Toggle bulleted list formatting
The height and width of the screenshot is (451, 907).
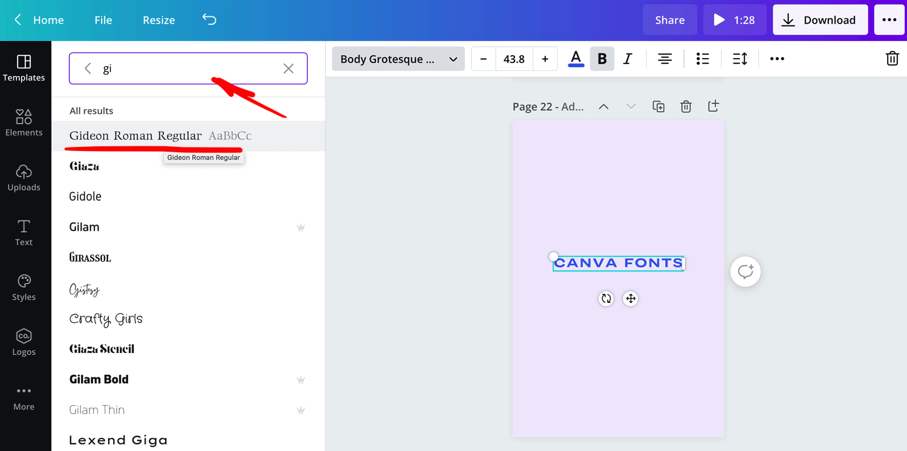pos(702,59)
